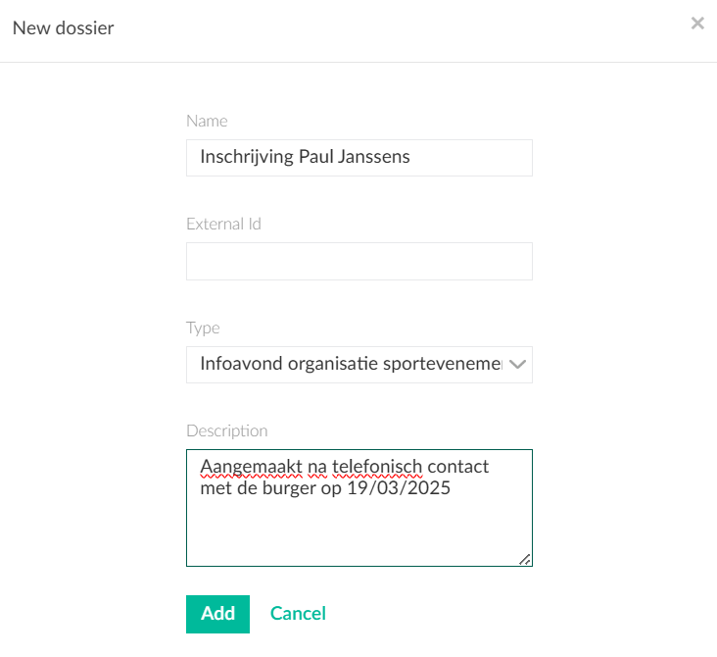
Task: Click the Name field label
Action: (207, 121)
